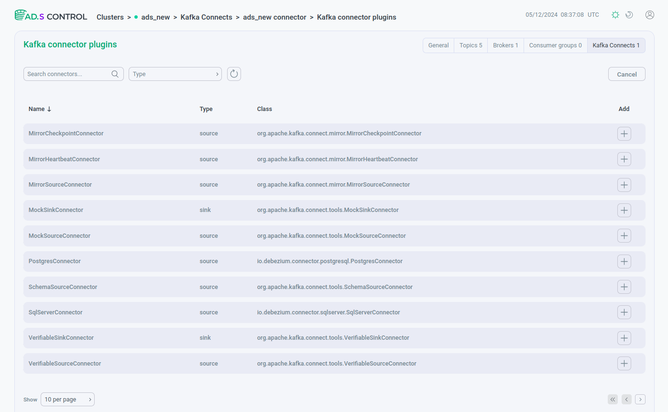
Task: Select the VerifiableSourceConnector name
Action: pyautogui.click(x=65, y=363)
